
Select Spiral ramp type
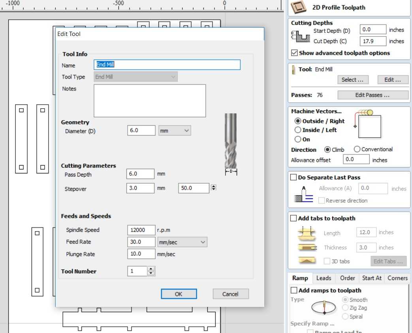point(345,316)
